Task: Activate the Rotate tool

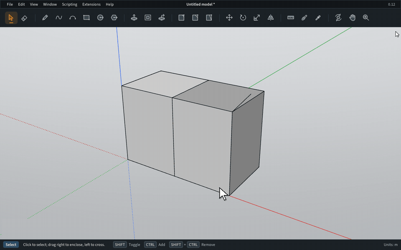Action: point(243,17)
